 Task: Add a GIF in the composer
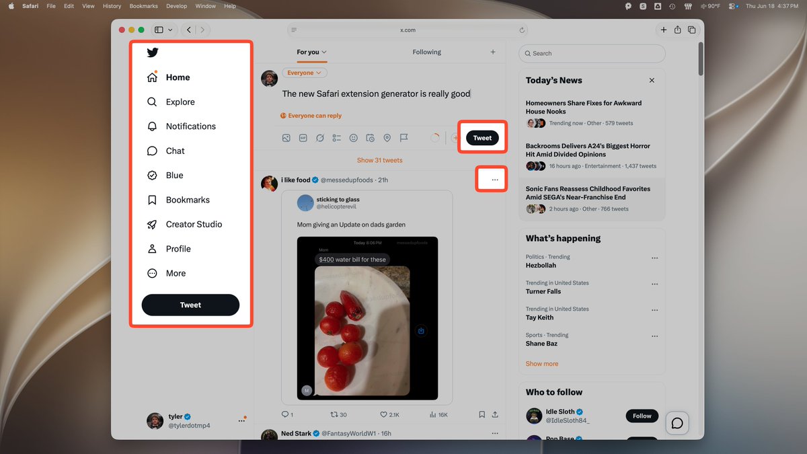303,138
